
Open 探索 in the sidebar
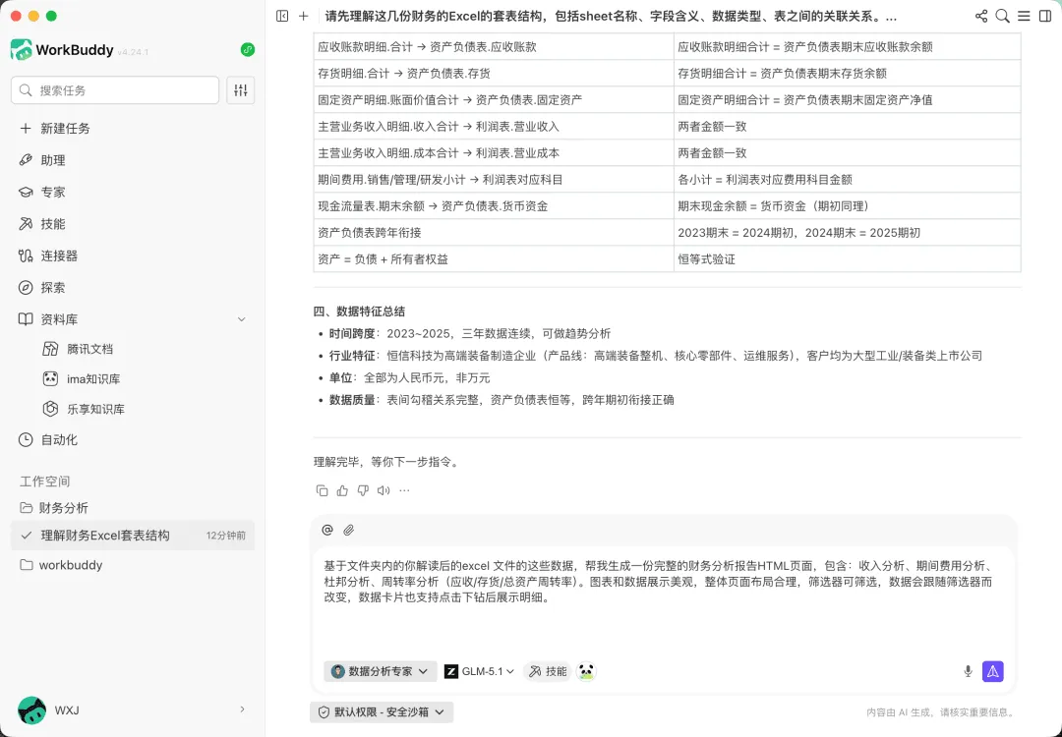tap(133, 288)
